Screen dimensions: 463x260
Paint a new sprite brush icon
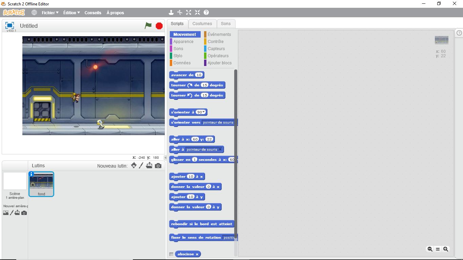[x=141, y=166]
